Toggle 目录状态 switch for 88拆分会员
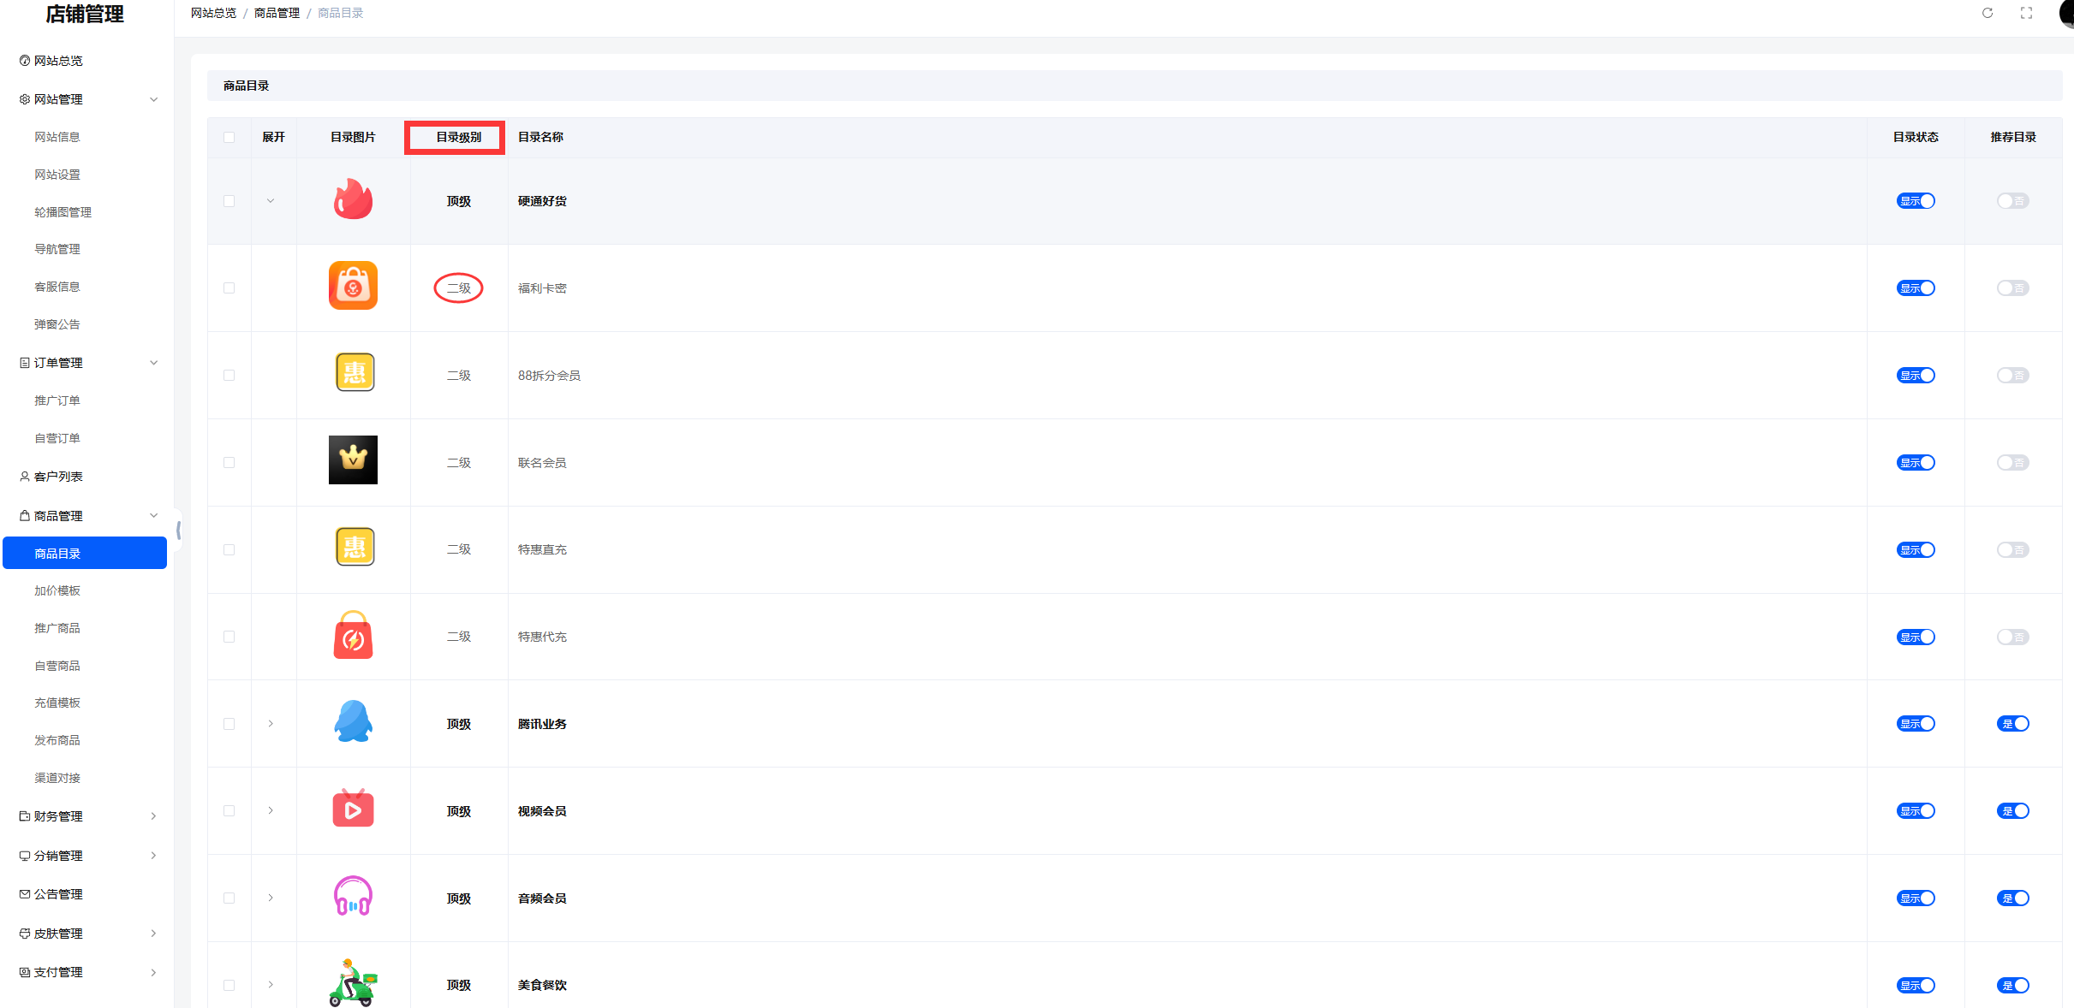2074x1008 pixels. (1916, 376)
